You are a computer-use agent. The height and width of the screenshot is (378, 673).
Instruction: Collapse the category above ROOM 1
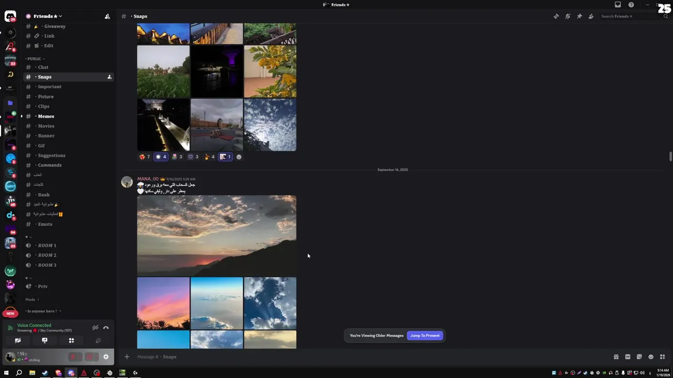pyautogui.click(x=28, y=237)
